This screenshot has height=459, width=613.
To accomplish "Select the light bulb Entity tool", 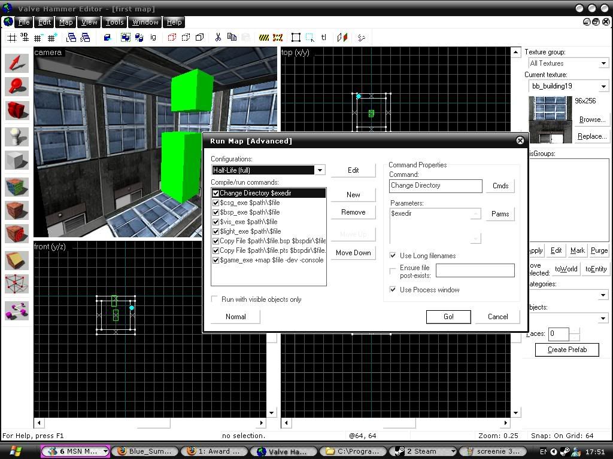I will (17, 137).
